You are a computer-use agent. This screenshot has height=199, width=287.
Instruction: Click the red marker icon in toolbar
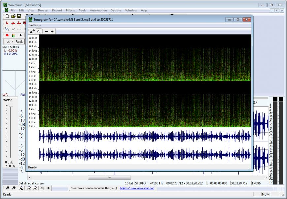click(7, 23)
